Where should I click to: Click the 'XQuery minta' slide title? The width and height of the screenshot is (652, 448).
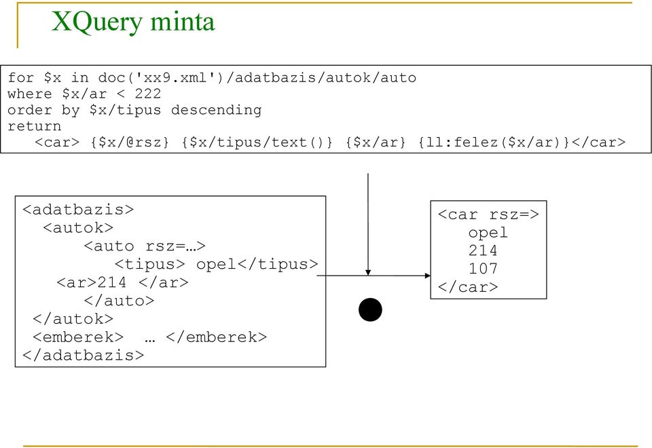coord(133,22)
